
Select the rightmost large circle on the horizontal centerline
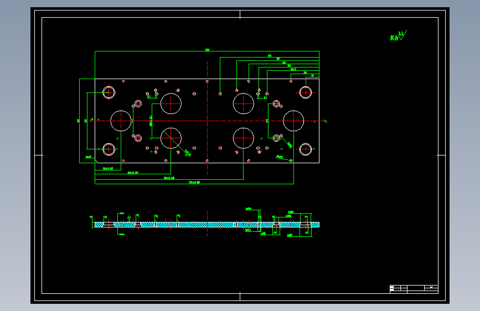click(x=293, y=121)
